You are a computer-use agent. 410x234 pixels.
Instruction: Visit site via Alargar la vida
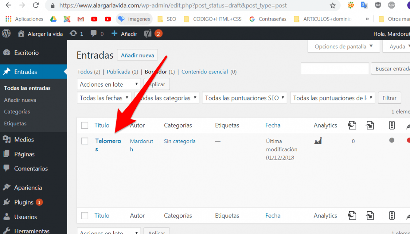(40, 34)
